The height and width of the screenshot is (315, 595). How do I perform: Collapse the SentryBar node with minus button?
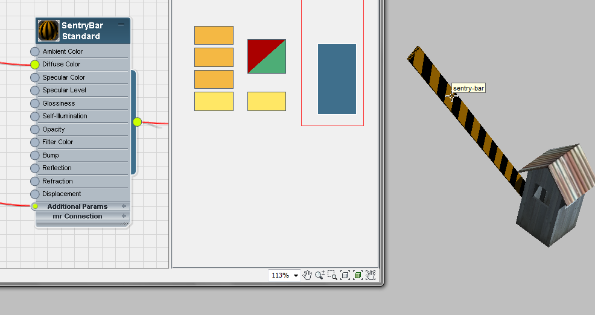(121, 25)
